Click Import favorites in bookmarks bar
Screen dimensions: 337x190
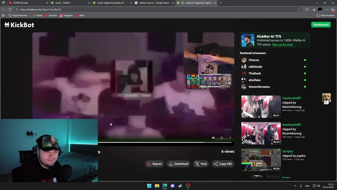tap(18, 16)
